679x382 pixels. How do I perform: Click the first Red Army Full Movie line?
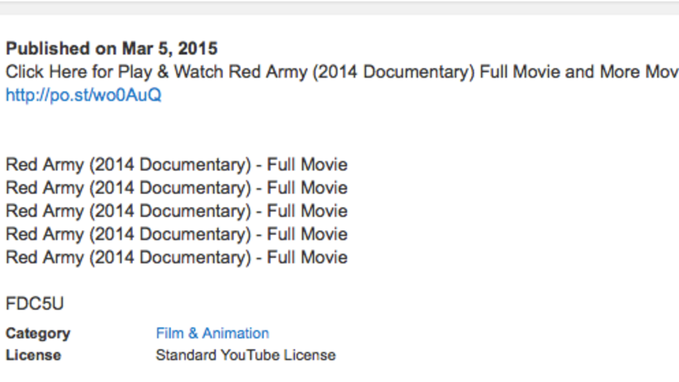pyautogui.click(x=177, y=165)
